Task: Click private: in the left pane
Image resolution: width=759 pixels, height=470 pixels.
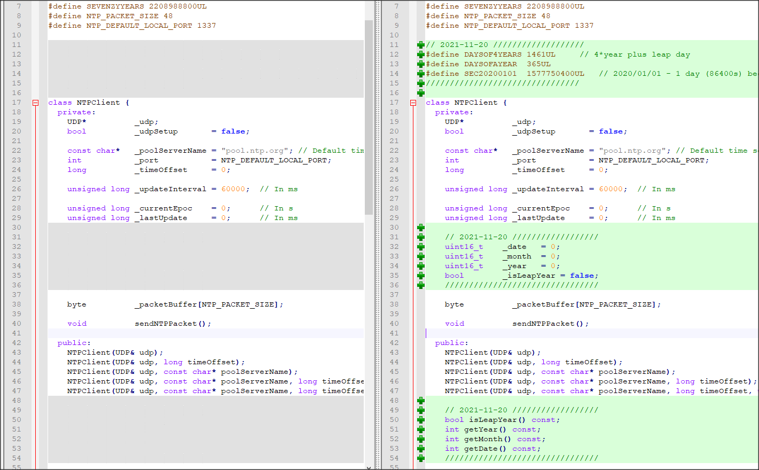Action: pos(76,112)
